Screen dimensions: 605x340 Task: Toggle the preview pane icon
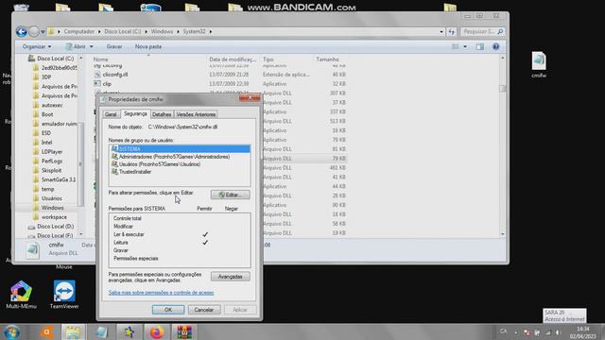click(479, 46)
